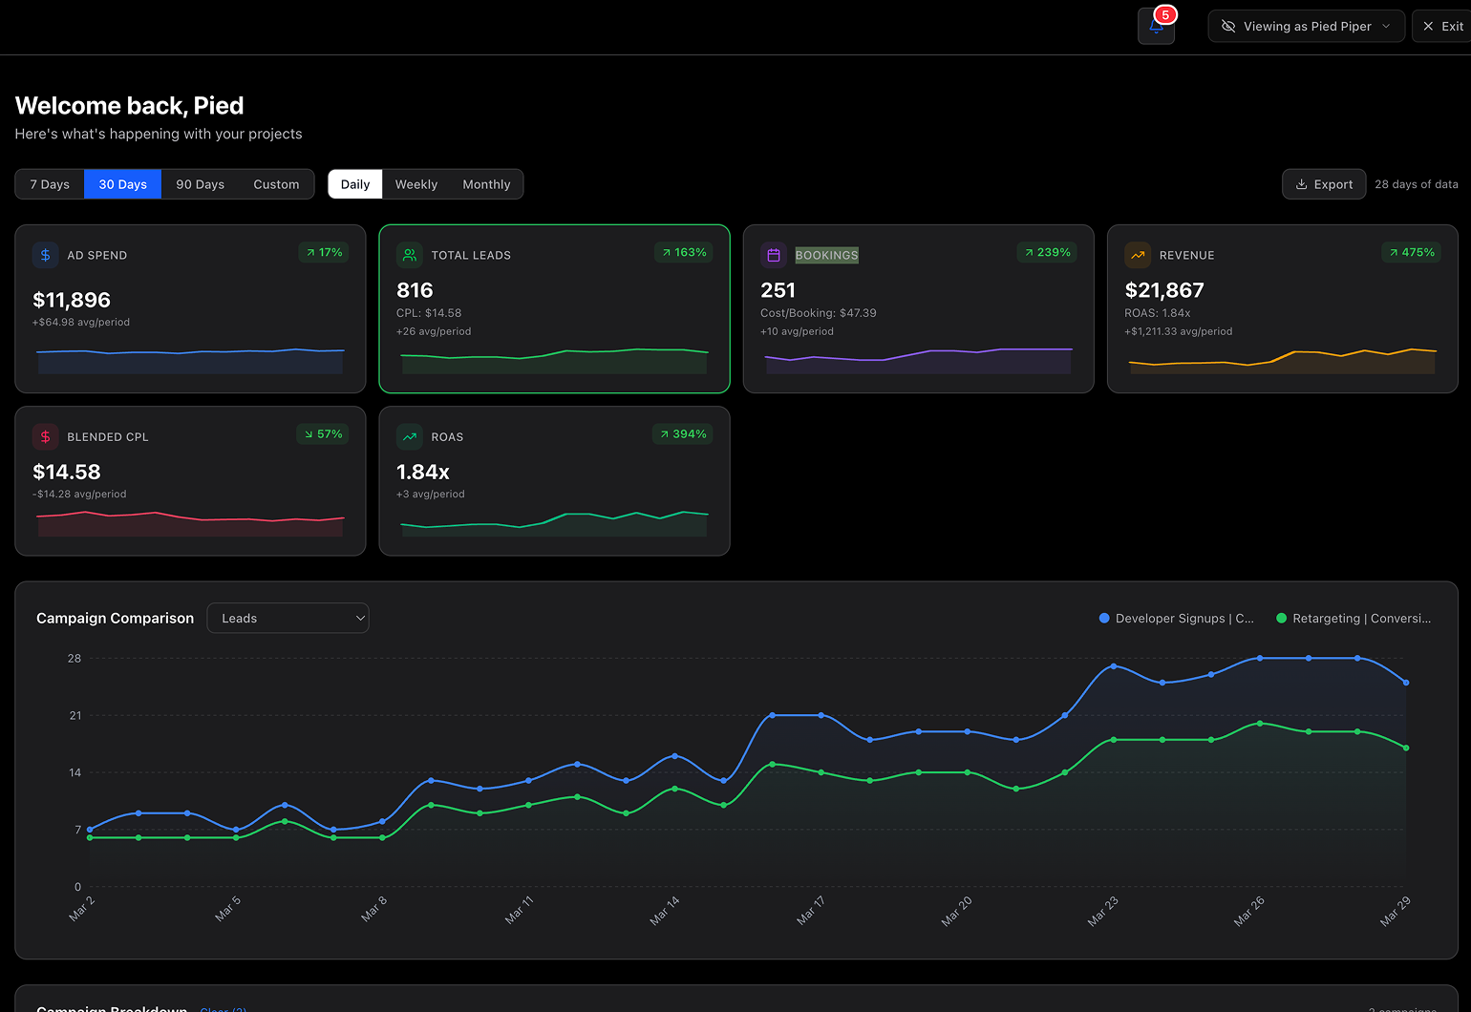Screen dimensions: 1471x1012
Task: Open the Custom date range option
Action: (x=276, y=184)
